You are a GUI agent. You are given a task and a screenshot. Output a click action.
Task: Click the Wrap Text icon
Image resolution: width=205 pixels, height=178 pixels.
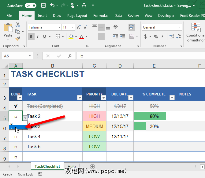(132, 27)
